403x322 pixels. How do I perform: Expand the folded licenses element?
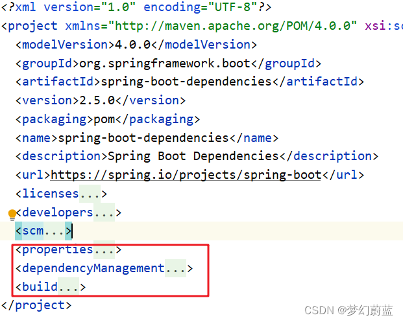(90, 194)
